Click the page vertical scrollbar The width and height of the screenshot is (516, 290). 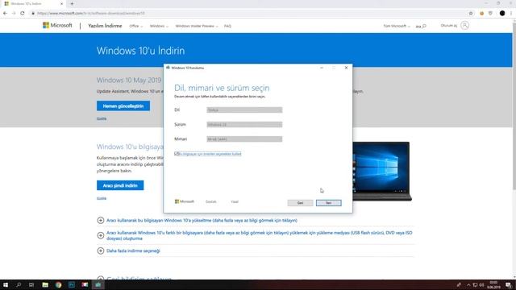[x=514, y=106]
